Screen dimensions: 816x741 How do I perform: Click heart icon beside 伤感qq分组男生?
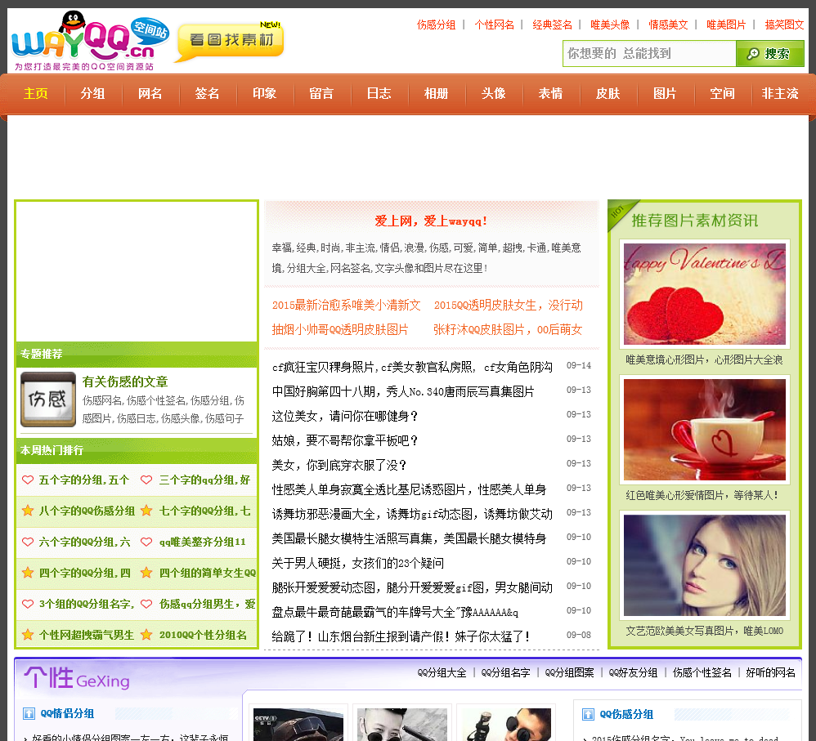[x=146, y=604]
